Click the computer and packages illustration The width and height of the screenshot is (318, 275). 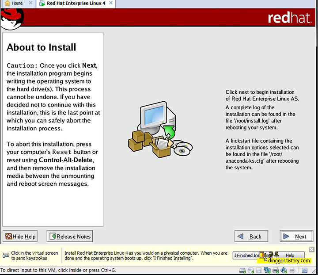[160, 130]
